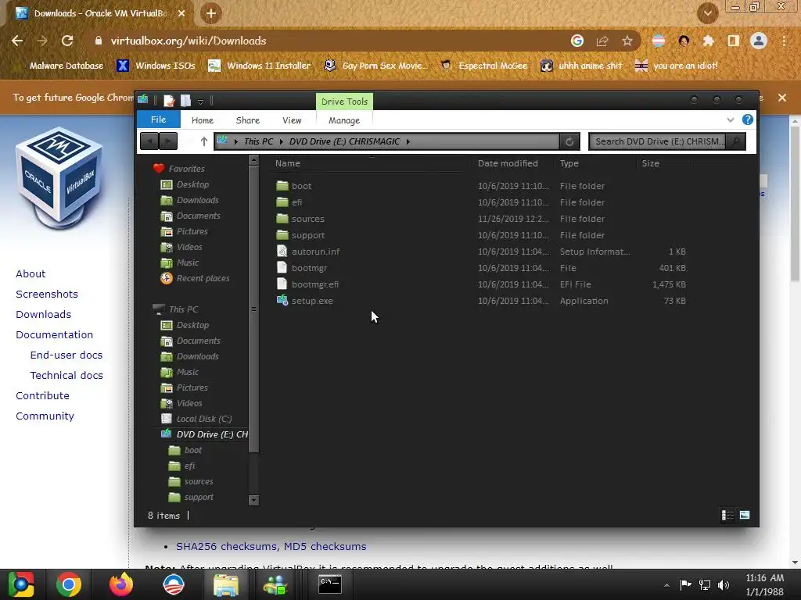Viewport: 801px width, 600px height.
Task: Select the bootmgr file
Action: click(x=309, y=268)
